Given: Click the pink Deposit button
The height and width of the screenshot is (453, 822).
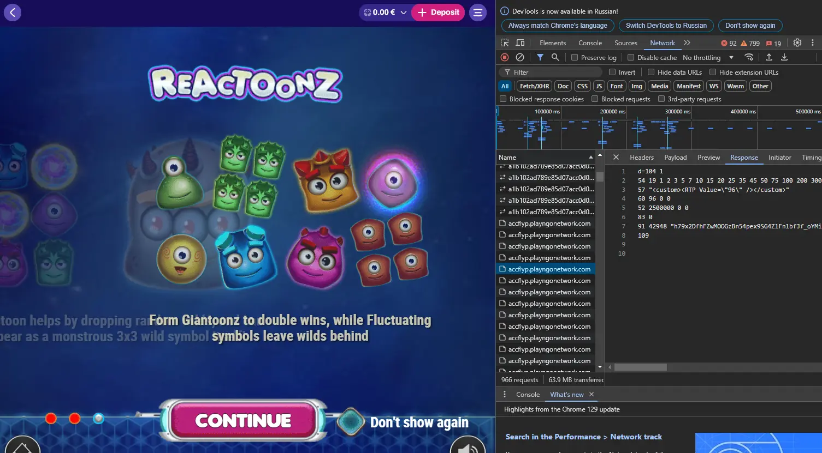Looking at the screenshot, I should tap(438, 12).
